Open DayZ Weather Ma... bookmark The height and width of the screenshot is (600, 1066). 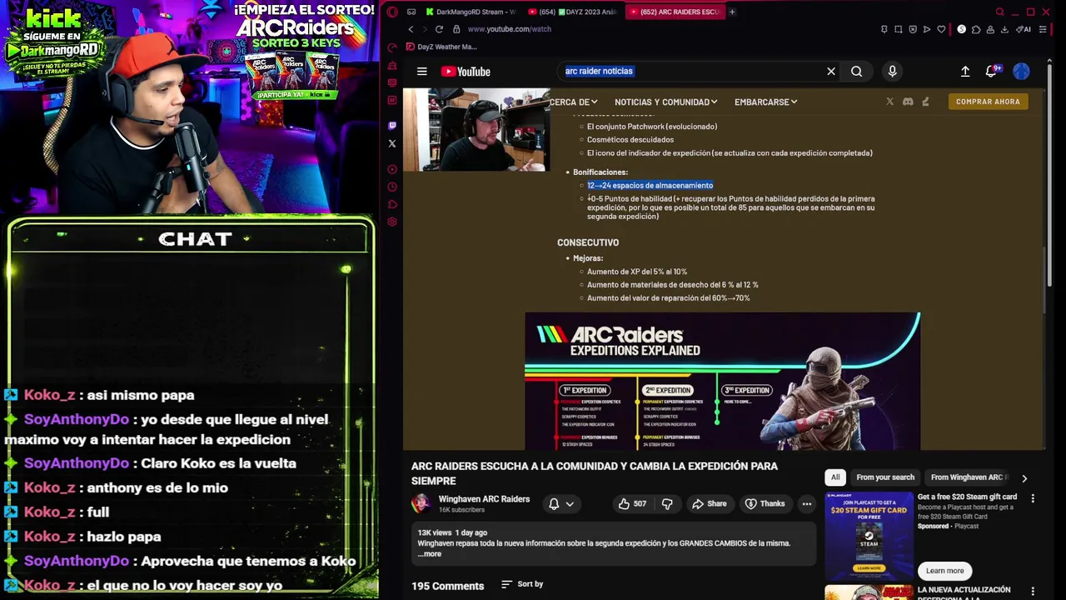[x=441, y=47]
